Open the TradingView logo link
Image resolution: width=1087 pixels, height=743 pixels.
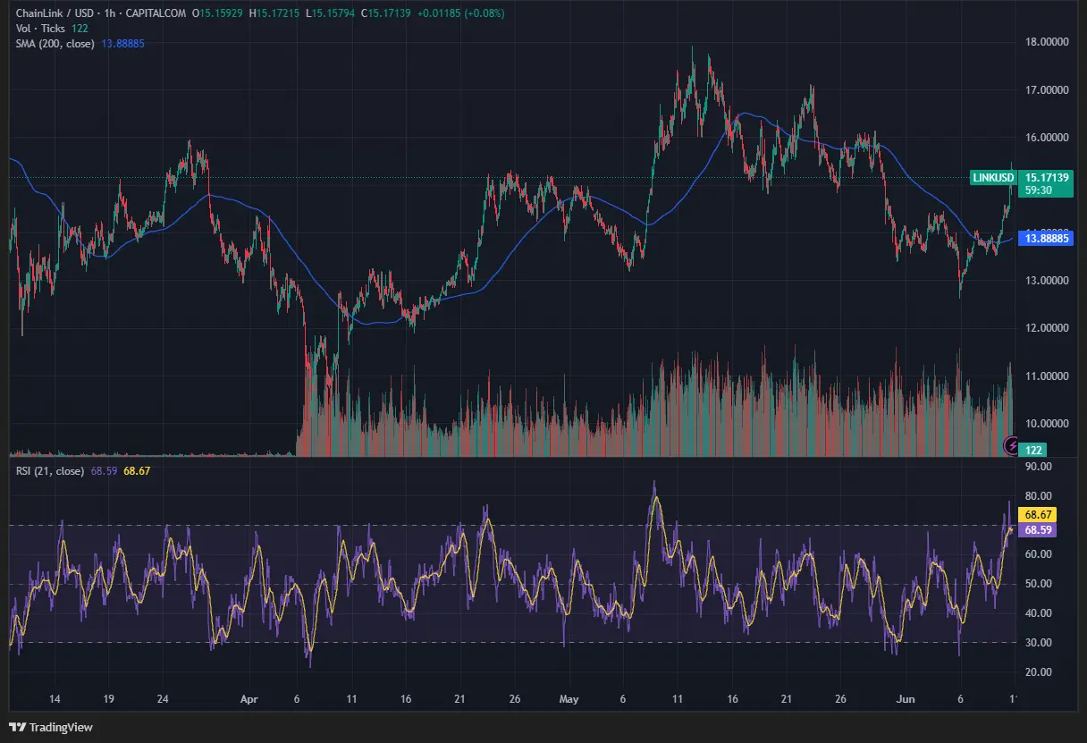(x=50, y=727)
